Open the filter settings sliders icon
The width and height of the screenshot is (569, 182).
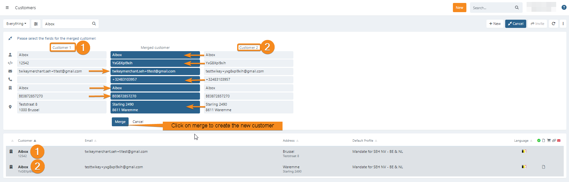(x=36, y=24)
